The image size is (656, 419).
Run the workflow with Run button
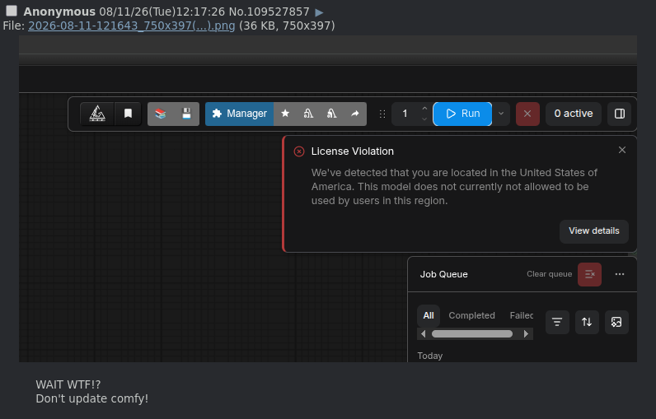(x=462, y=114)
